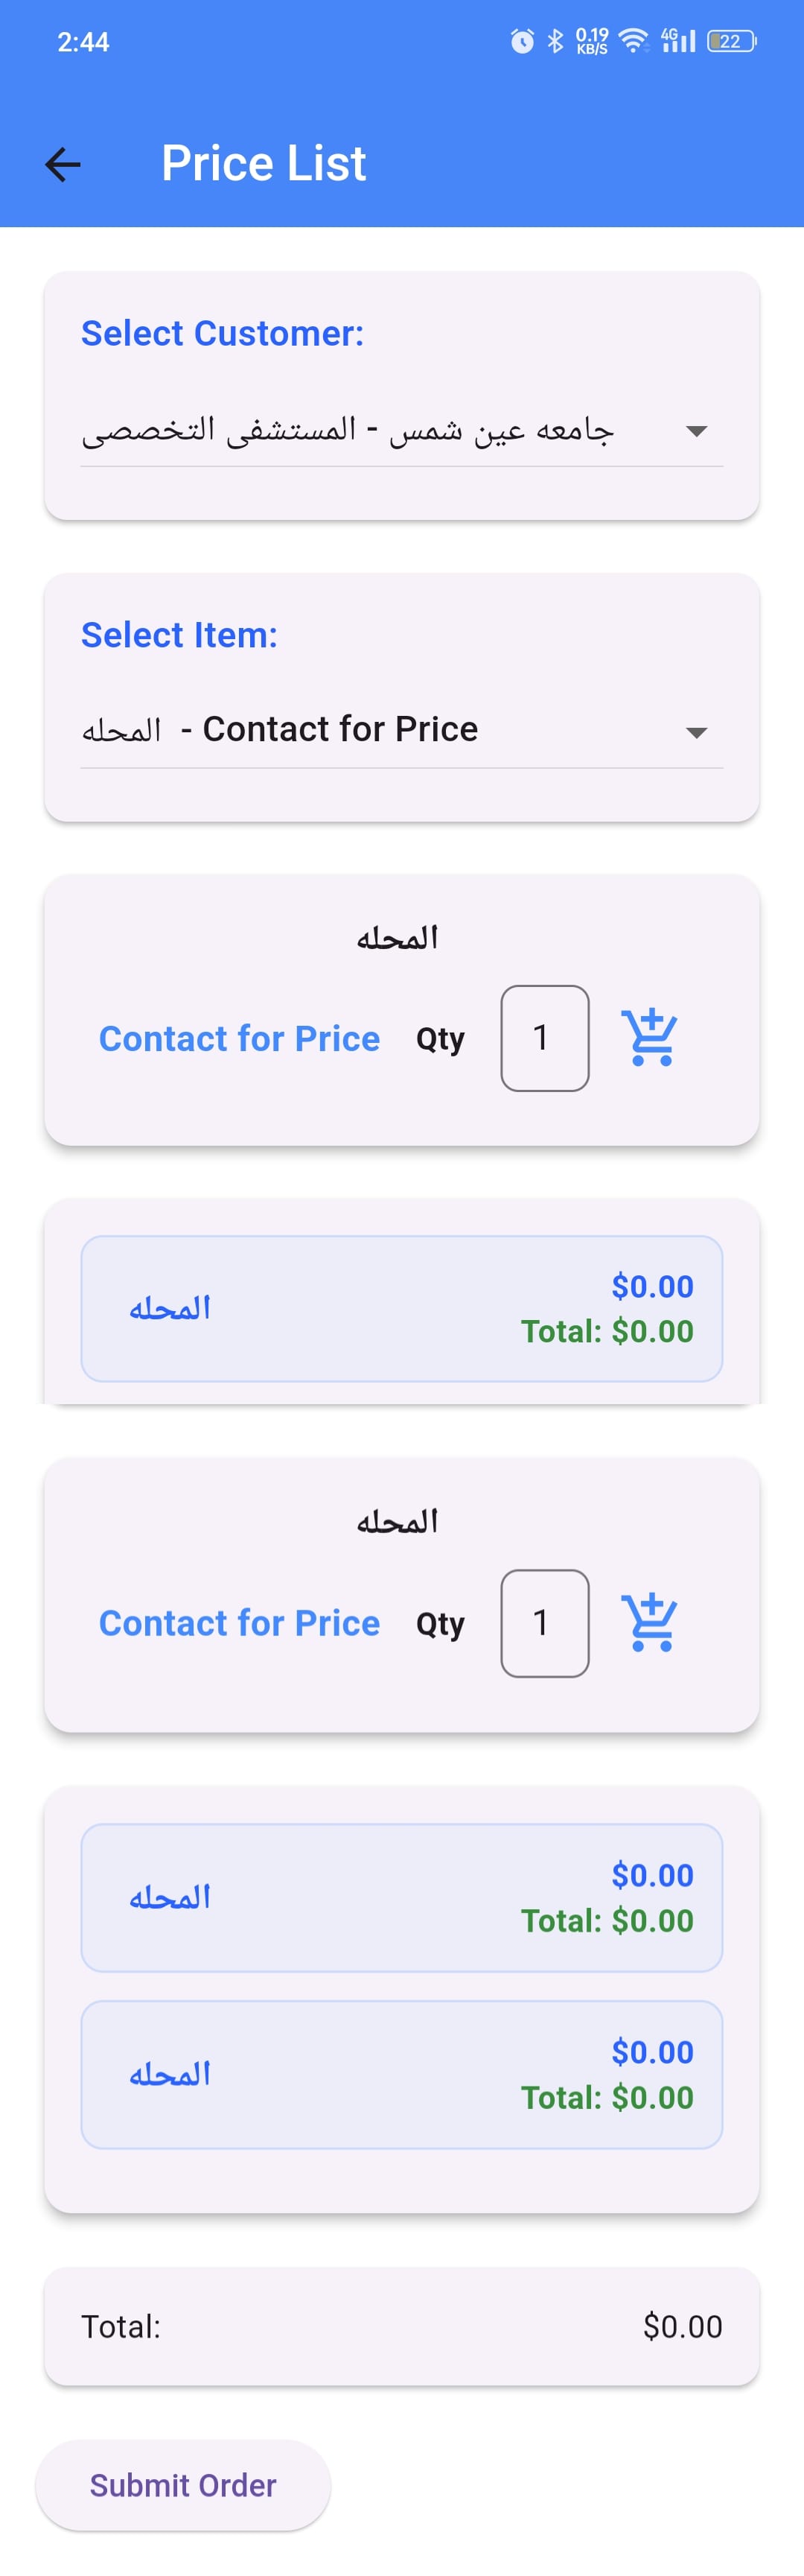This screenshot has height=2576, width=804.
Task: Open the Select Customer dropdown arrow
Action: pos(696,431)
